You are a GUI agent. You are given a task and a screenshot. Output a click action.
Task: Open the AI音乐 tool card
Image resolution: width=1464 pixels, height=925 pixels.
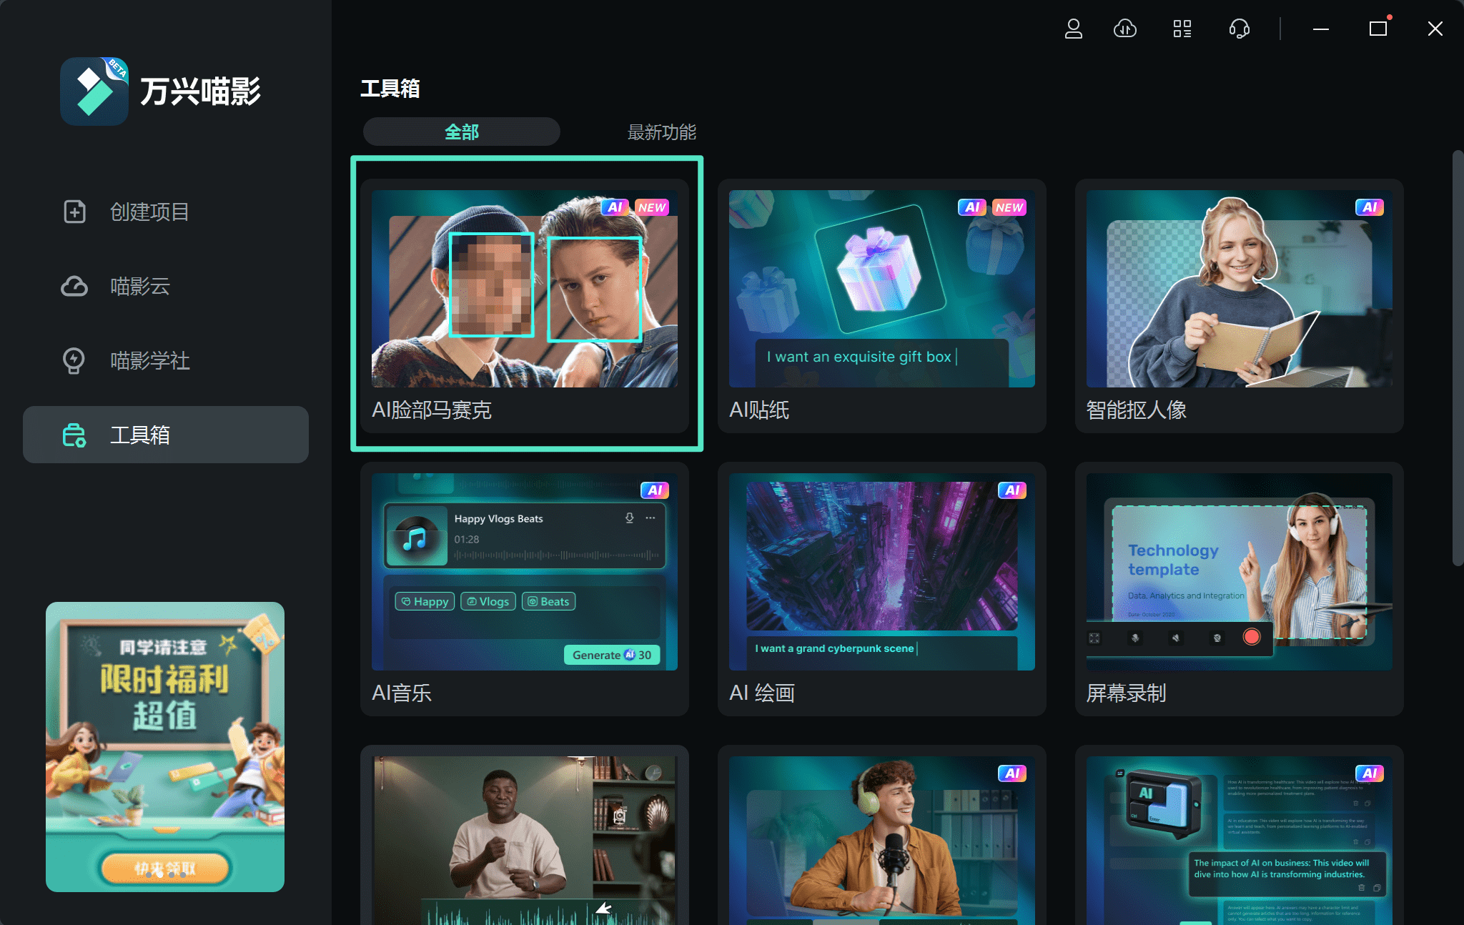coord(525,589)
